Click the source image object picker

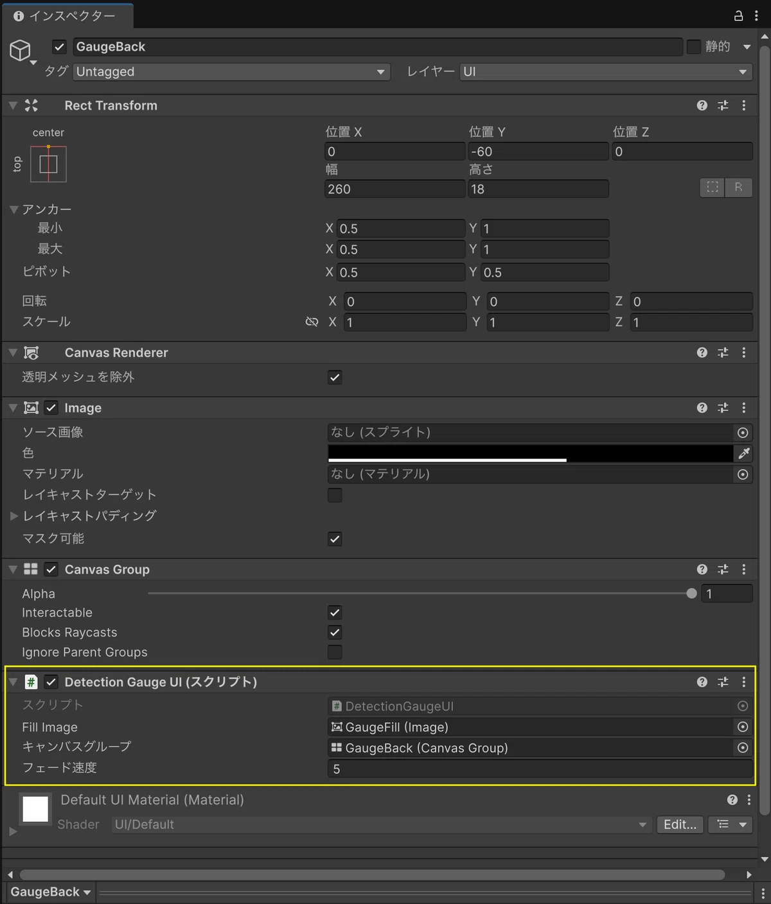(743, 433)
